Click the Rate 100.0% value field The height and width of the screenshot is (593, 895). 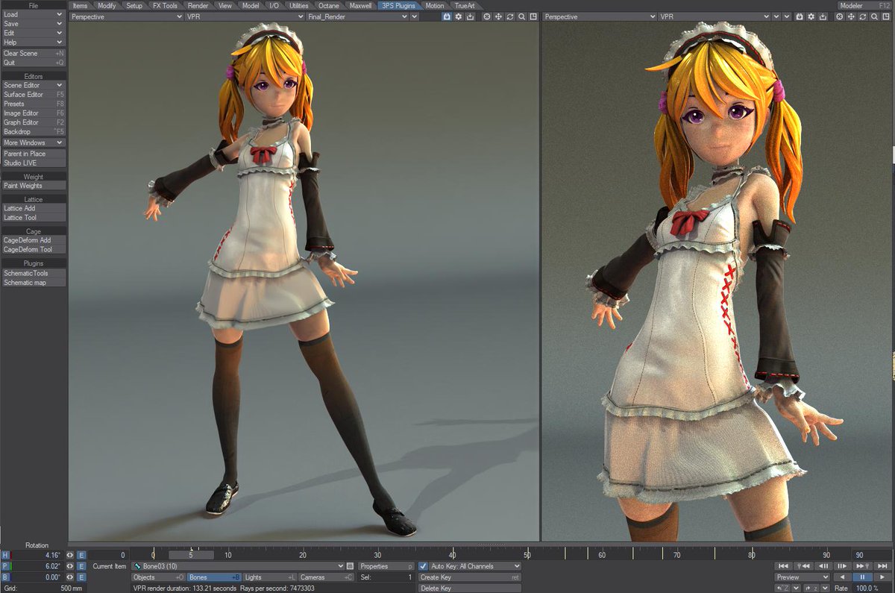tap(869, 588)
